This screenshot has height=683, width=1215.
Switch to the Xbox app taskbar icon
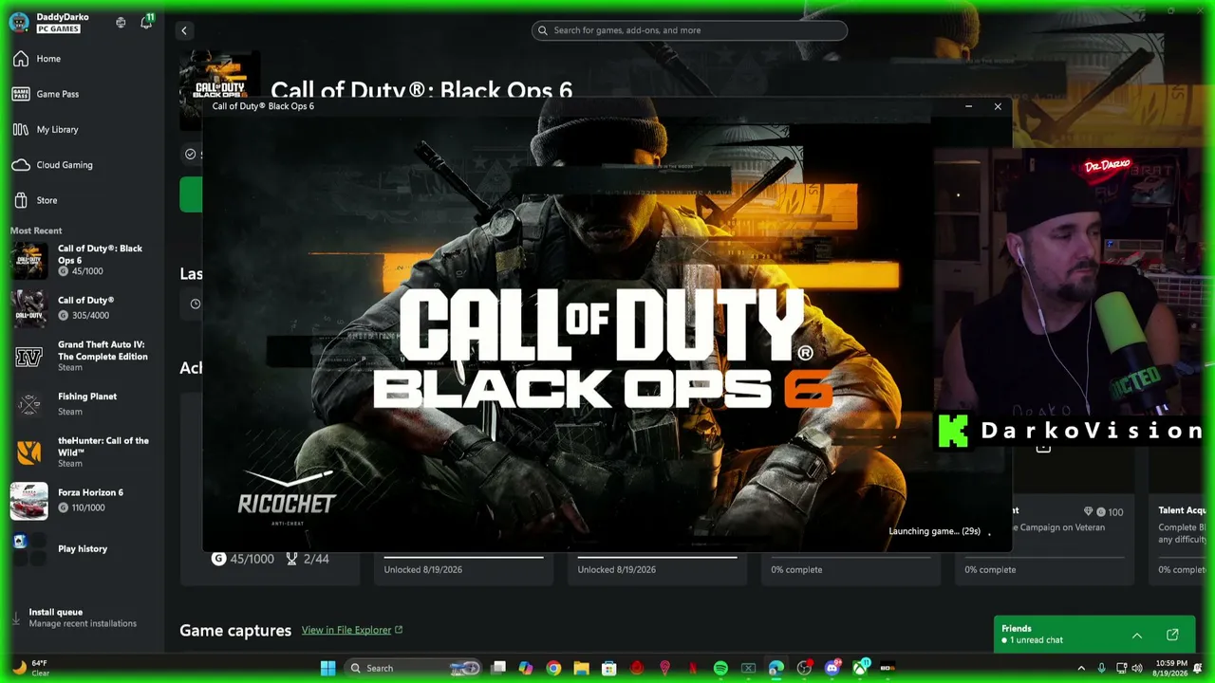pyautogui.click(x=860, y=668)
